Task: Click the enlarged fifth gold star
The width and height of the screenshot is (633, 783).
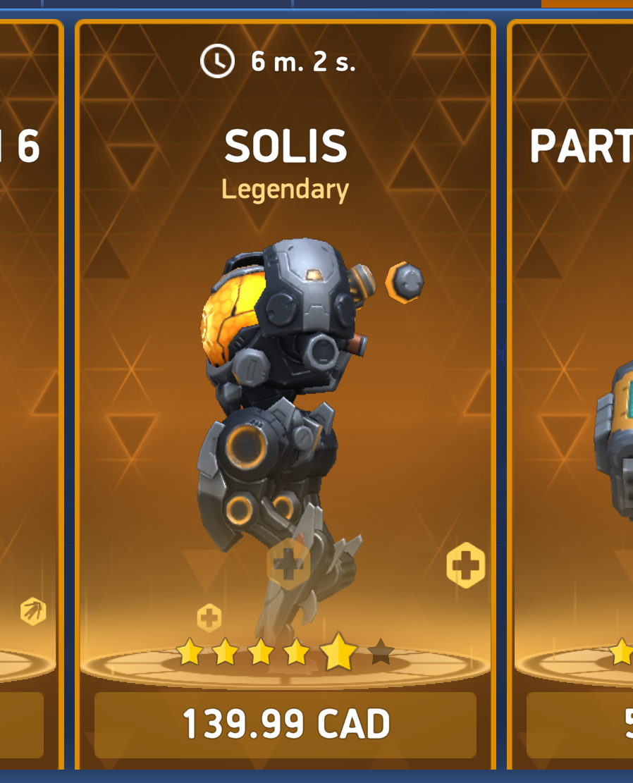Action: (x=338, y=651)
